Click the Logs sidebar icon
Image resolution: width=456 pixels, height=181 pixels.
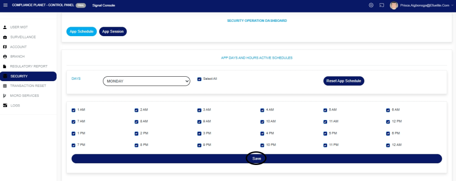pyautogui.click(x=5, y=106)
